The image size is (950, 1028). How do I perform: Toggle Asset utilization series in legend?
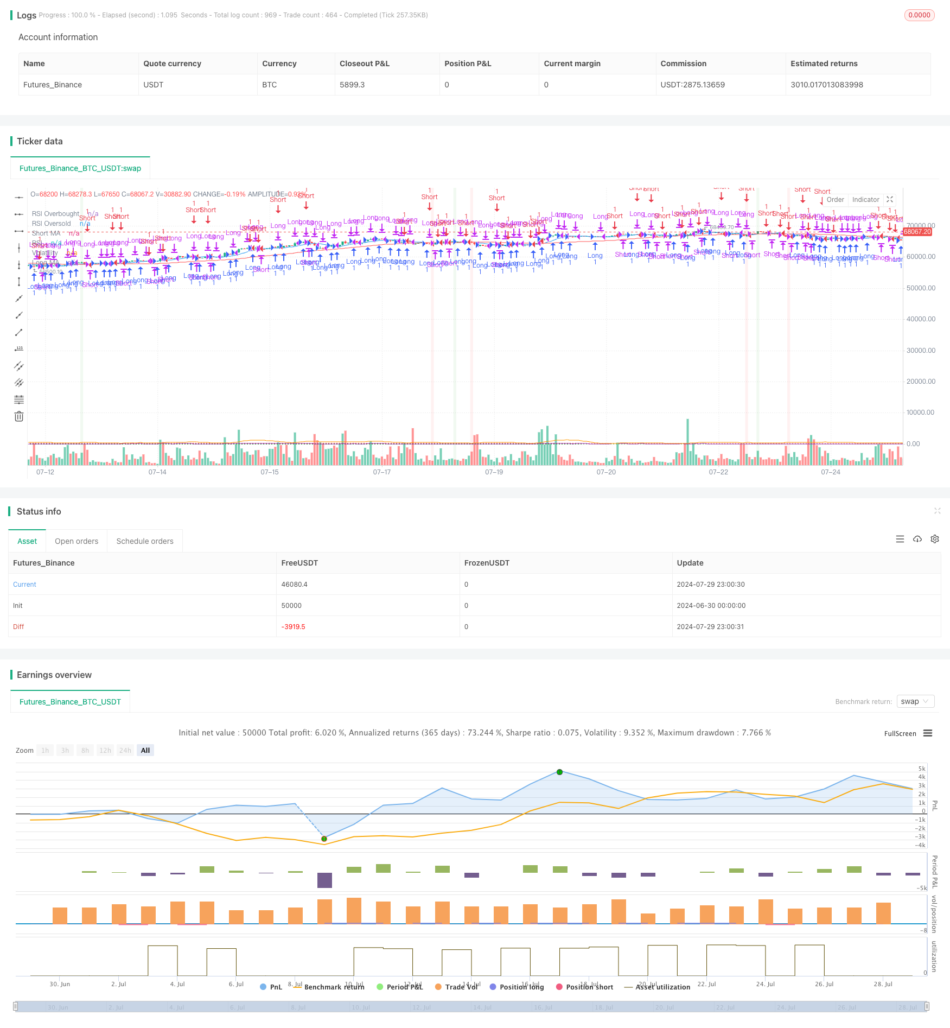[657, 987]
